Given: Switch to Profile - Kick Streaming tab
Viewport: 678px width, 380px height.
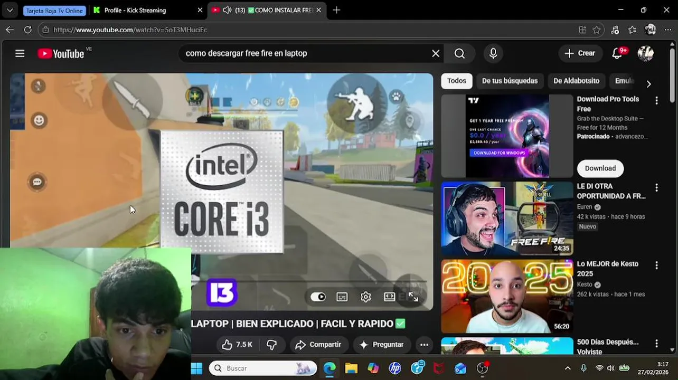Looking at the screenshot, I should tap(148, 10).
